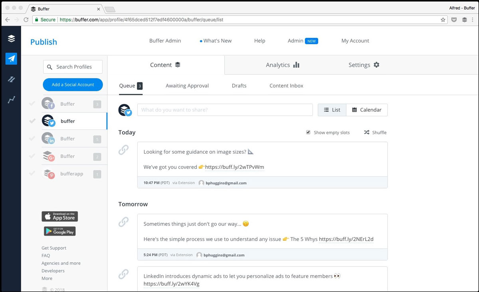The image size is (479, 292).
Task: Open the Analyze graph icon in dark sidebar
Action: coord(11,100)
